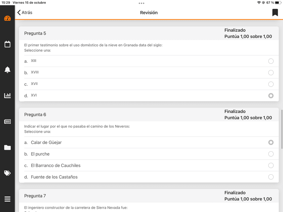Open the dashboard gauge icon in sidebar
Screen dimensions: 283x212
coord(7,18)
